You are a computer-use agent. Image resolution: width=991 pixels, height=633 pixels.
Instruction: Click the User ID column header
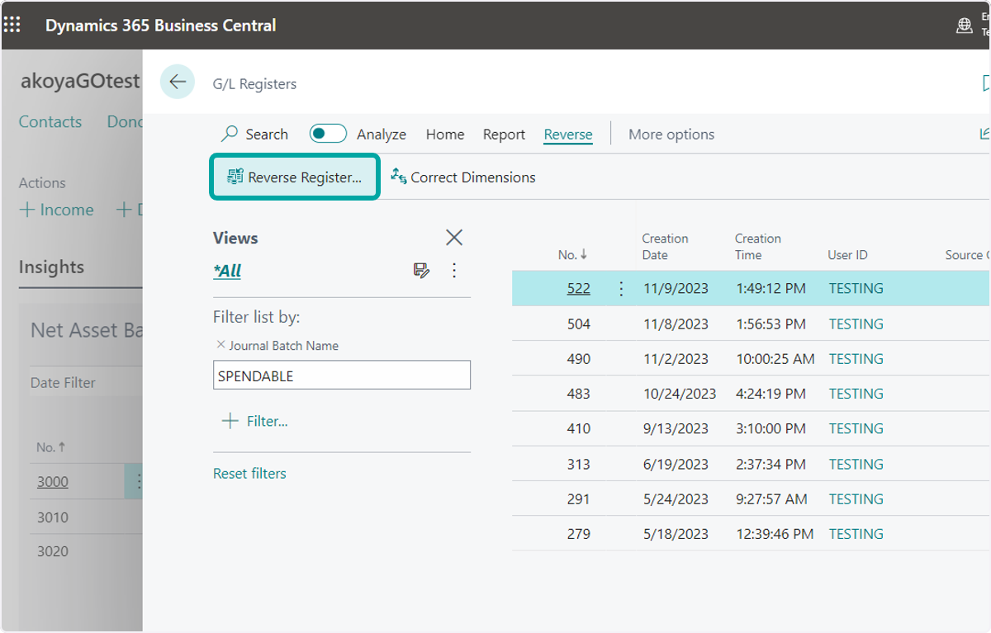click(847, 255)
